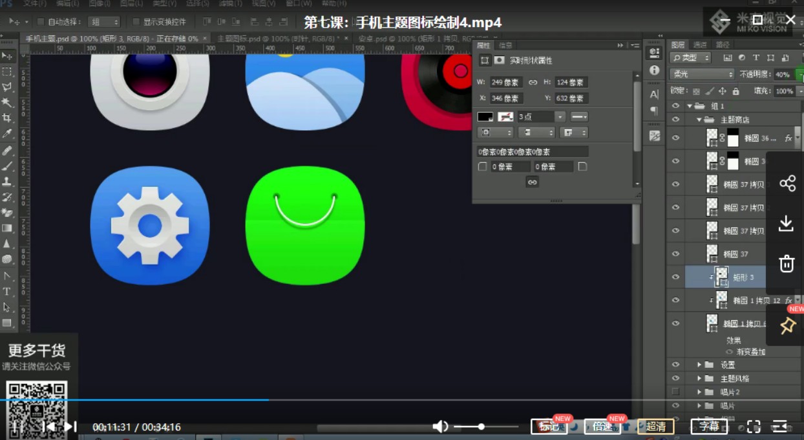Collapse the 主题商店 layer group

[x=699, y=120]
